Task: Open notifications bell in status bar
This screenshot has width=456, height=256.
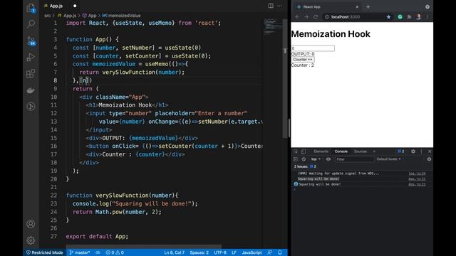Action: (280, 252)
